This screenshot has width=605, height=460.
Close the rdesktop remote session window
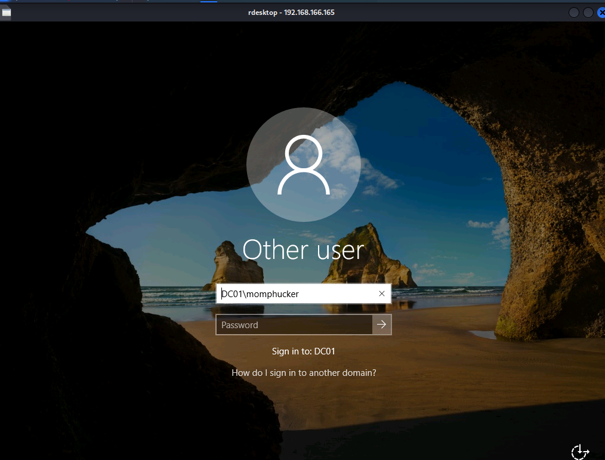tap(601, 13)
